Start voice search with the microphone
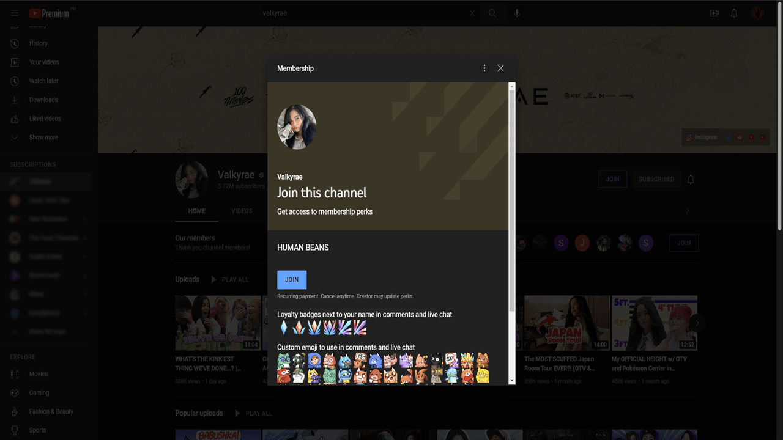 [517, 13]
